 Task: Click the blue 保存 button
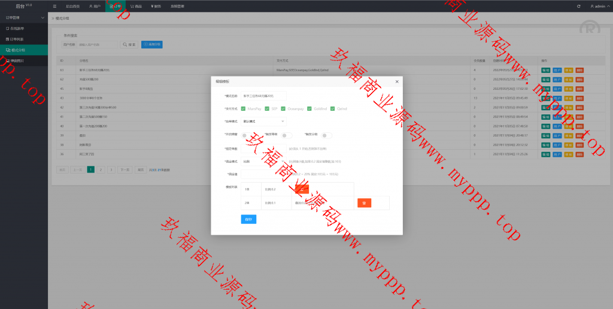(248, 219)
